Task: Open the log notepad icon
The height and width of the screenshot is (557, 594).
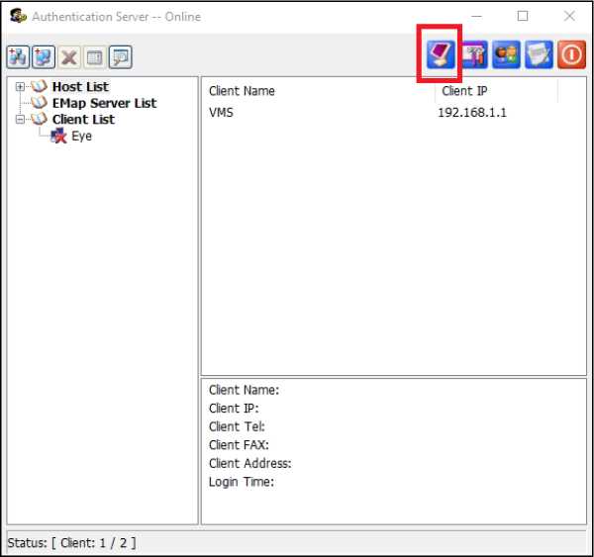Action: [539, 54]
